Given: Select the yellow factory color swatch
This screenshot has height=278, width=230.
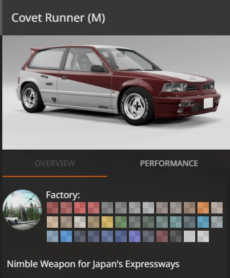Looking at the screenshot, I should point(107,222).
